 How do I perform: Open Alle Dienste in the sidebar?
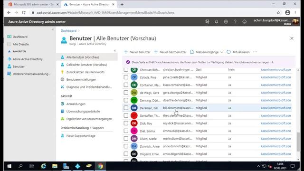tap(21, 44)
